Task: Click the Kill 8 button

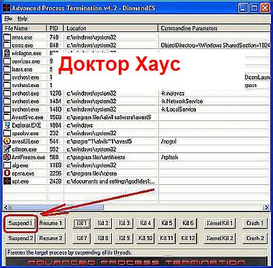Action: [103, 238]
